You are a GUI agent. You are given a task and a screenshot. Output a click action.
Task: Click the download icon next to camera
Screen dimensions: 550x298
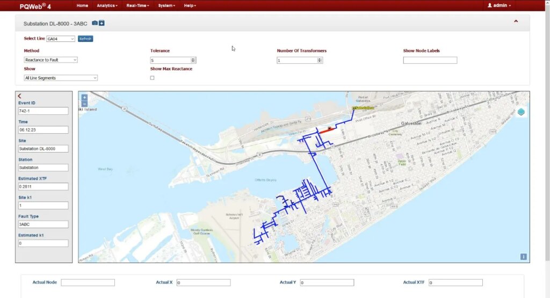102,23
